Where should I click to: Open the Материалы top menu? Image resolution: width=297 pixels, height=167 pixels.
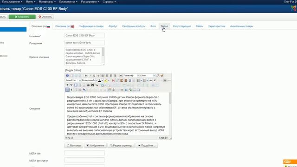pyautogui.click(x=47, y=2)
